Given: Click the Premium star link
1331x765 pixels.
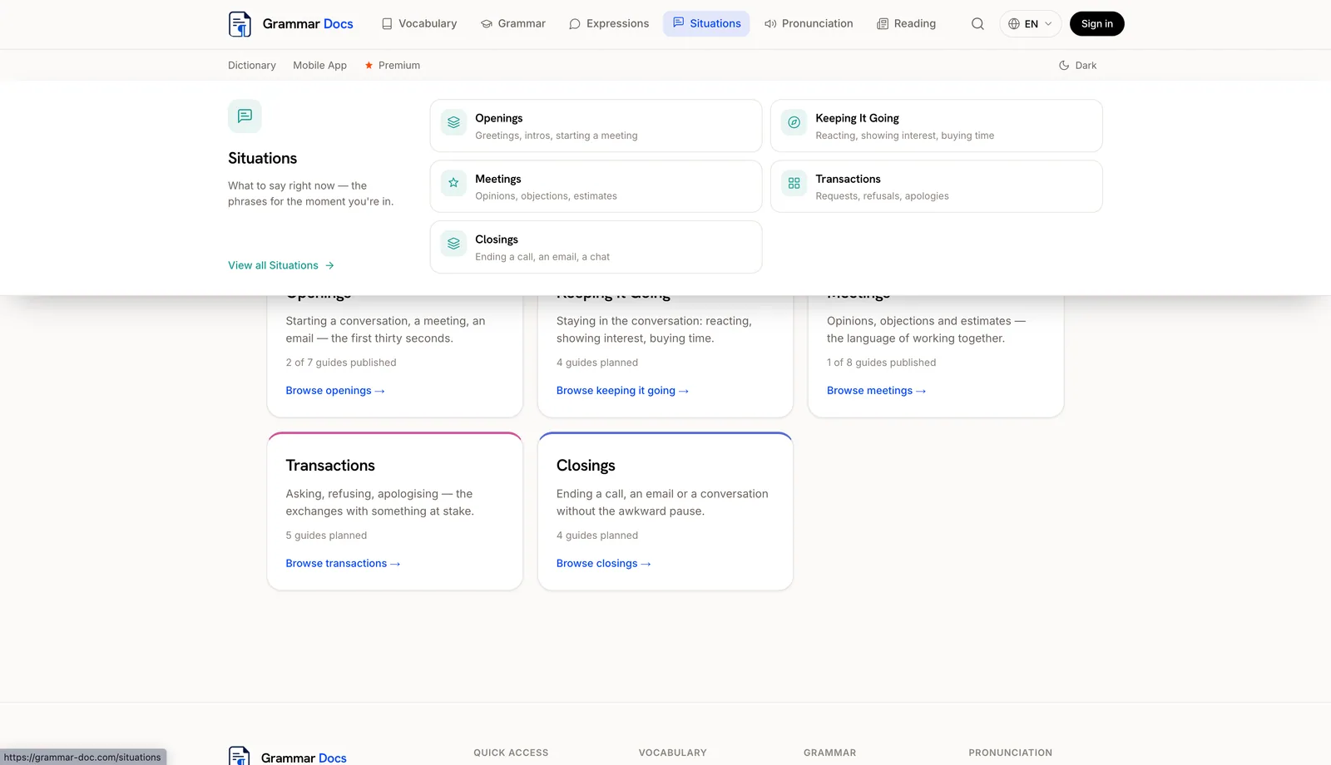Looking at the screenshot, I should tap(392, 66).
